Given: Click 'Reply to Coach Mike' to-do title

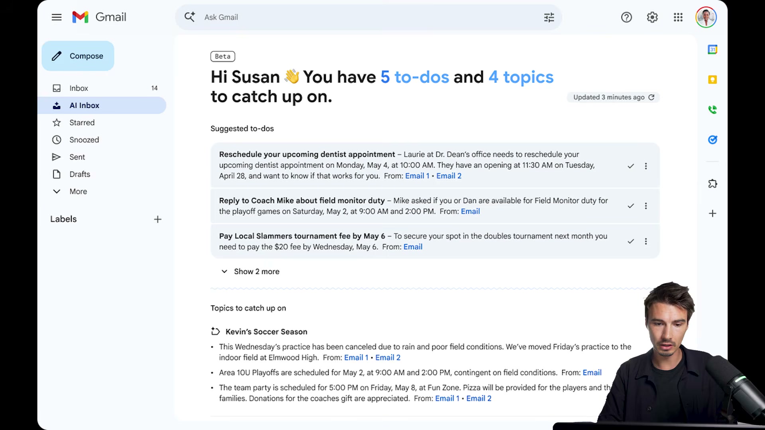Looking at the screenshot, I should (302, 201).
